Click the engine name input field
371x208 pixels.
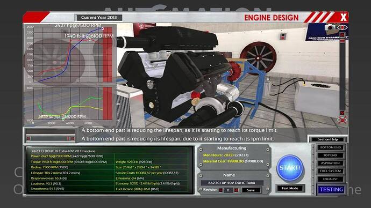point(232,183)
